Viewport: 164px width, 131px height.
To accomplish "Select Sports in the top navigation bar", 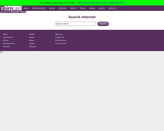I will (102, 8).
